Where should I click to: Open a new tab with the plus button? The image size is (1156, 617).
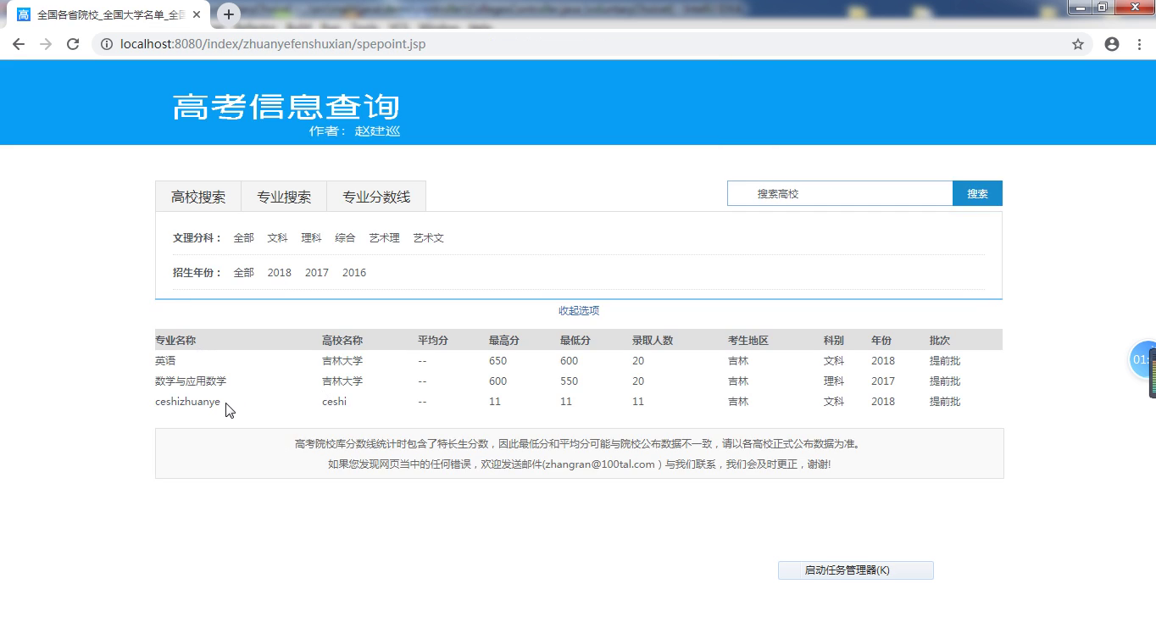(x=228, y=14)
